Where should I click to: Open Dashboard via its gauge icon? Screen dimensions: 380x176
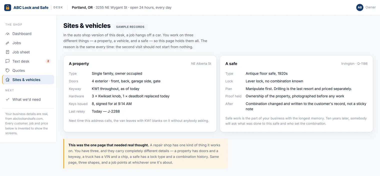pyautogui.click(x=7, y=34)
